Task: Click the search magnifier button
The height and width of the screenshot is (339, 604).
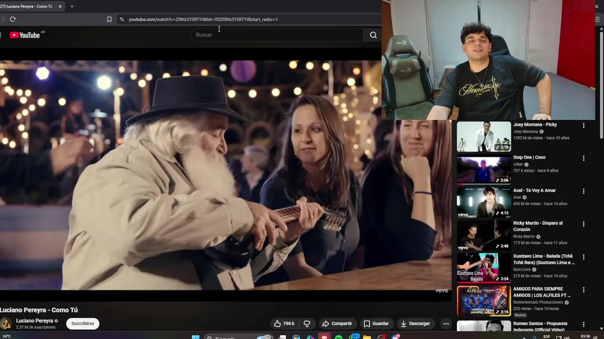Action: [x=373, y=35]
